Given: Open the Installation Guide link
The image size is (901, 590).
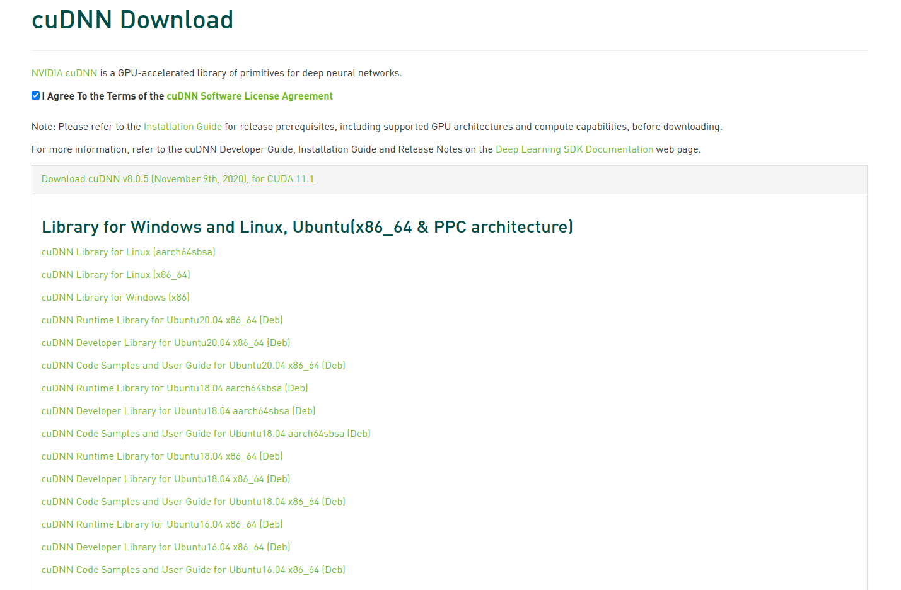Looking at the screenshot, I should pos(182,126).
